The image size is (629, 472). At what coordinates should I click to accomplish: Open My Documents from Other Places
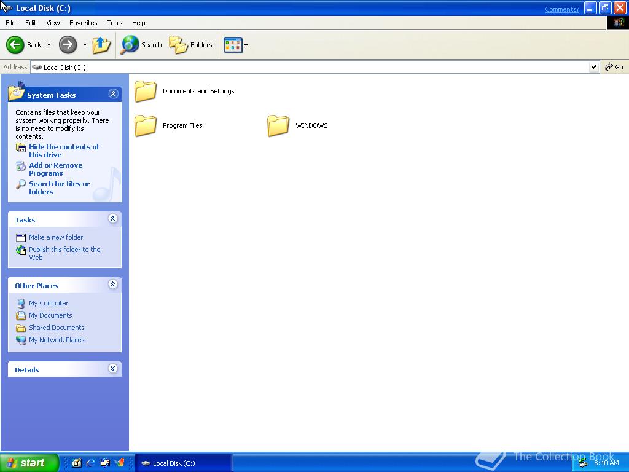point(50,315)
